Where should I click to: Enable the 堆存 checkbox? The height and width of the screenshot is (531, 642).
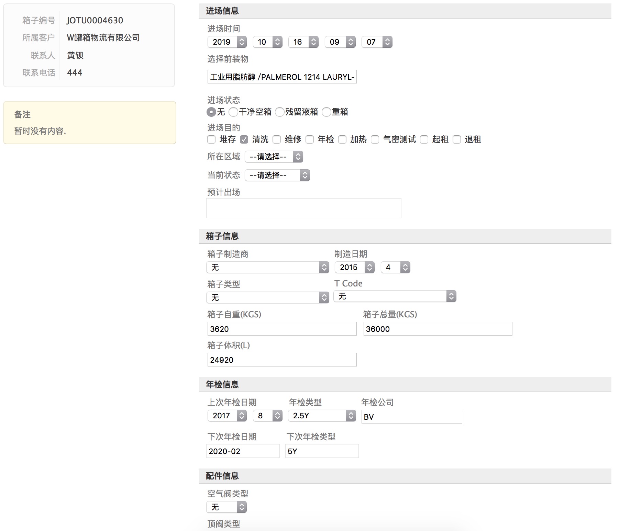[x=211, y=140]
